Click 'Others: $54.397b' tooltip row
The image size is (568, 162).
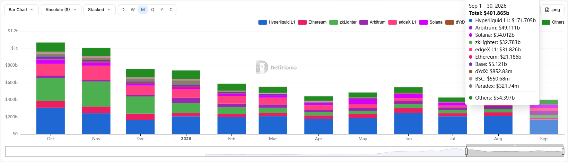(x=491, y=98)
